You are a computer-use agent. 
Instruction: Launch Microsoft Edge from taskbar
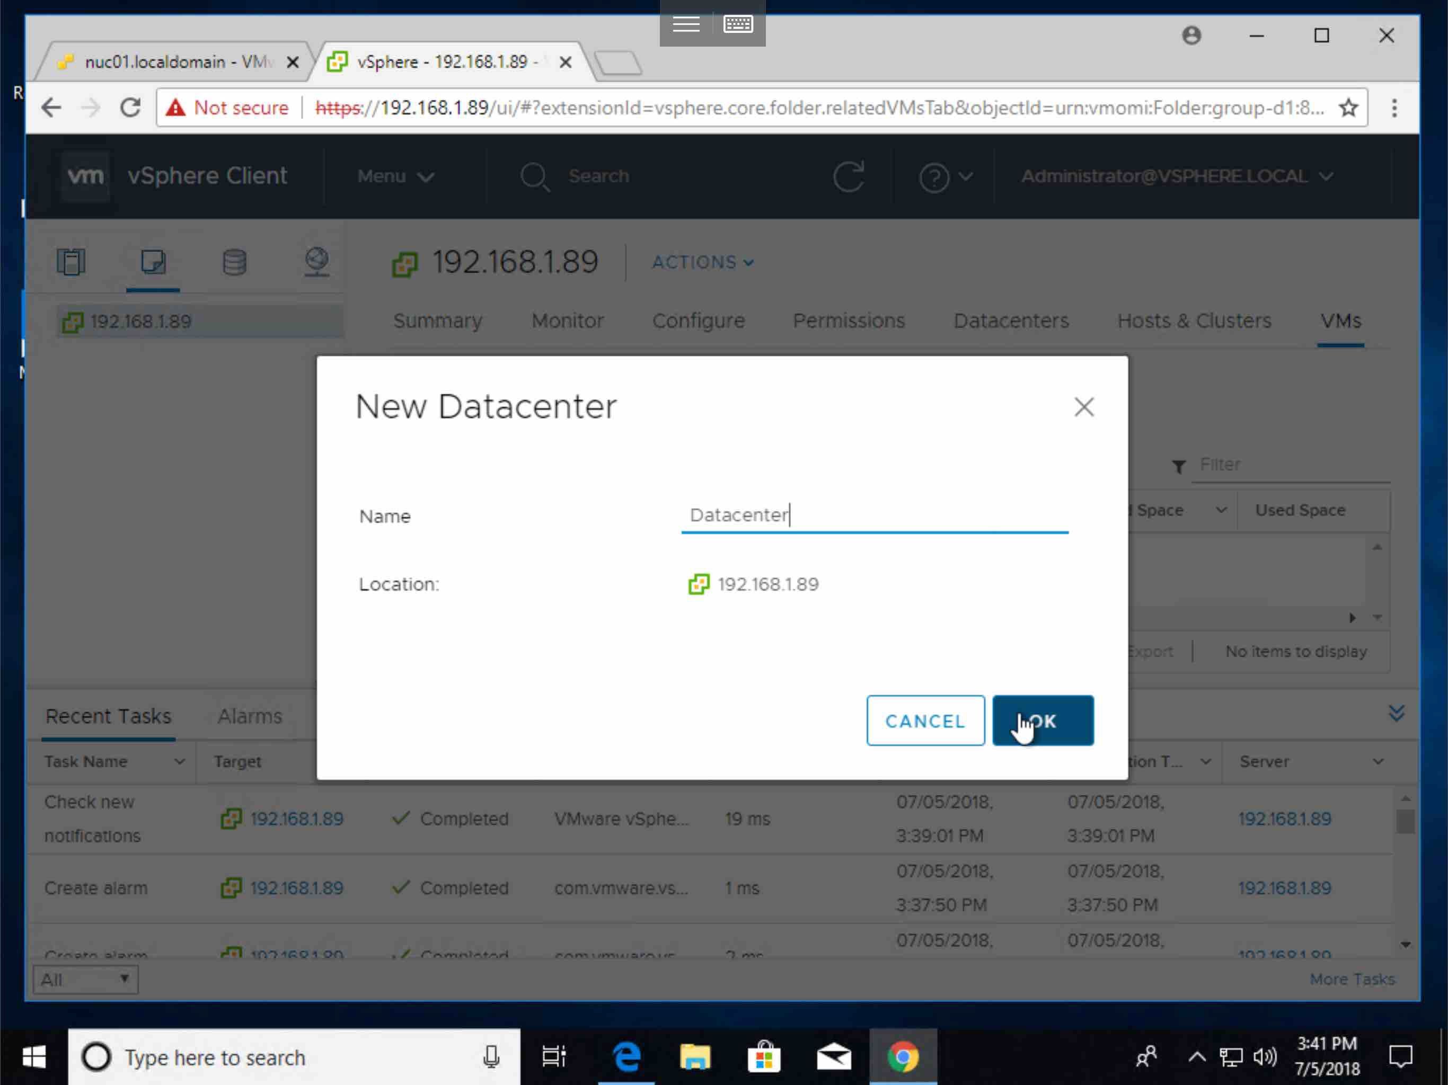626,1057
